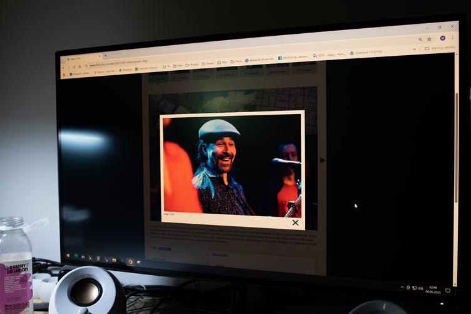The image size is (471, 314).
Task: Reload the page with the refresh icon
Action: pos(74,67)
